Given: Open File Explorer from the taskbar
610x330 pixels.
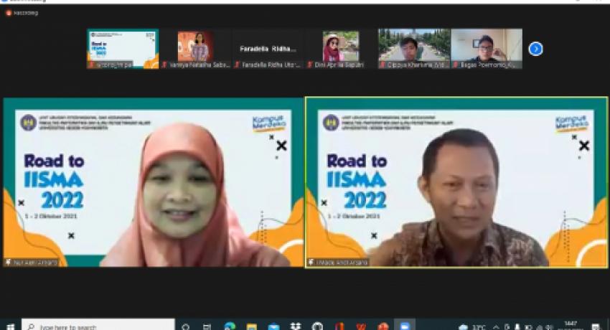Looking at the screenshot, I should [251, 326].
